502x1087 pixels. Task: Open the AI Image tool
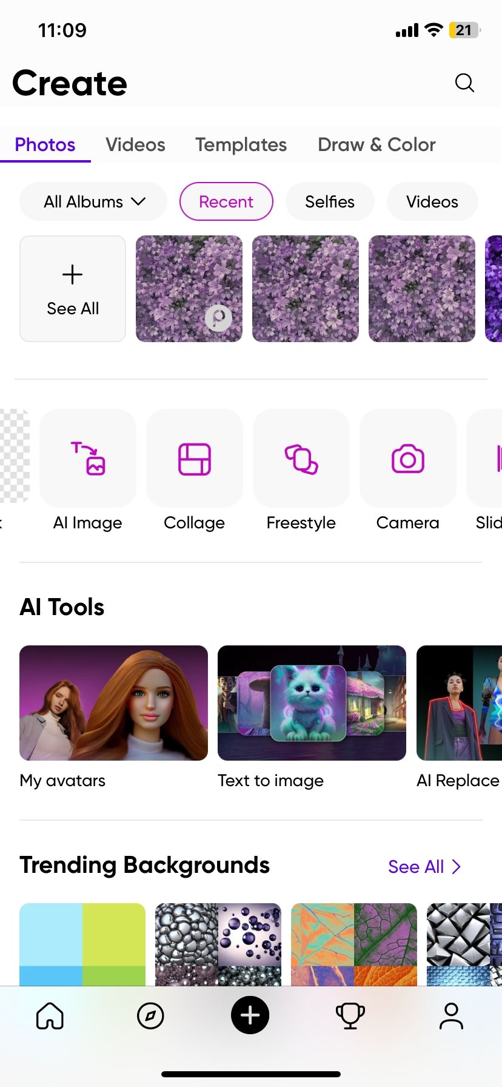pyautogui.click(x=88, y=458)
